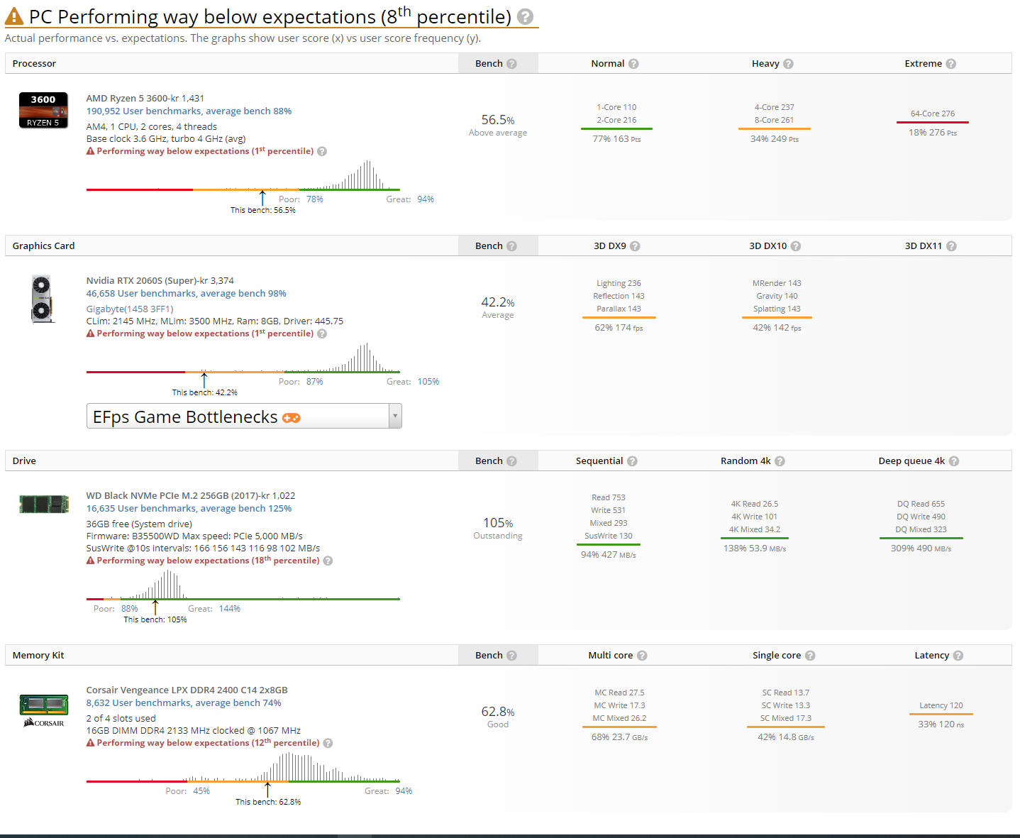Click the graphics card's Great 105% value
Image resolution: width=1020 pixels, height=838 pixels.
pos(428,382)
